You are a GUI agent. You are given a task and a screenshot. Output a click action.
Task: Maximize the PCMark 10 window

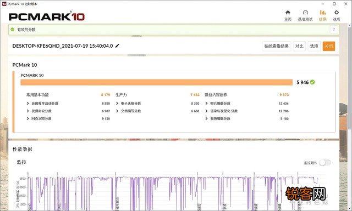tap(334, 4)
